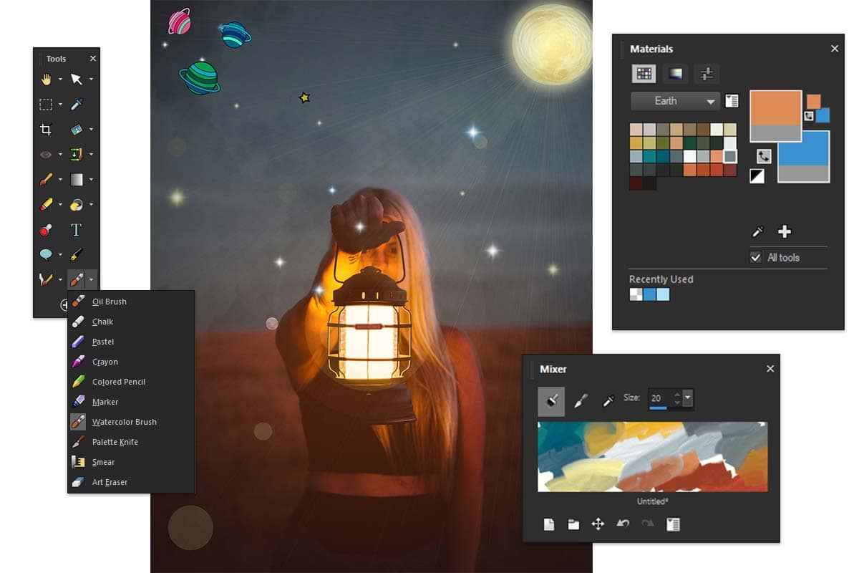
Task: Click the orange foreground color swatch
Action: coord(777,112)
